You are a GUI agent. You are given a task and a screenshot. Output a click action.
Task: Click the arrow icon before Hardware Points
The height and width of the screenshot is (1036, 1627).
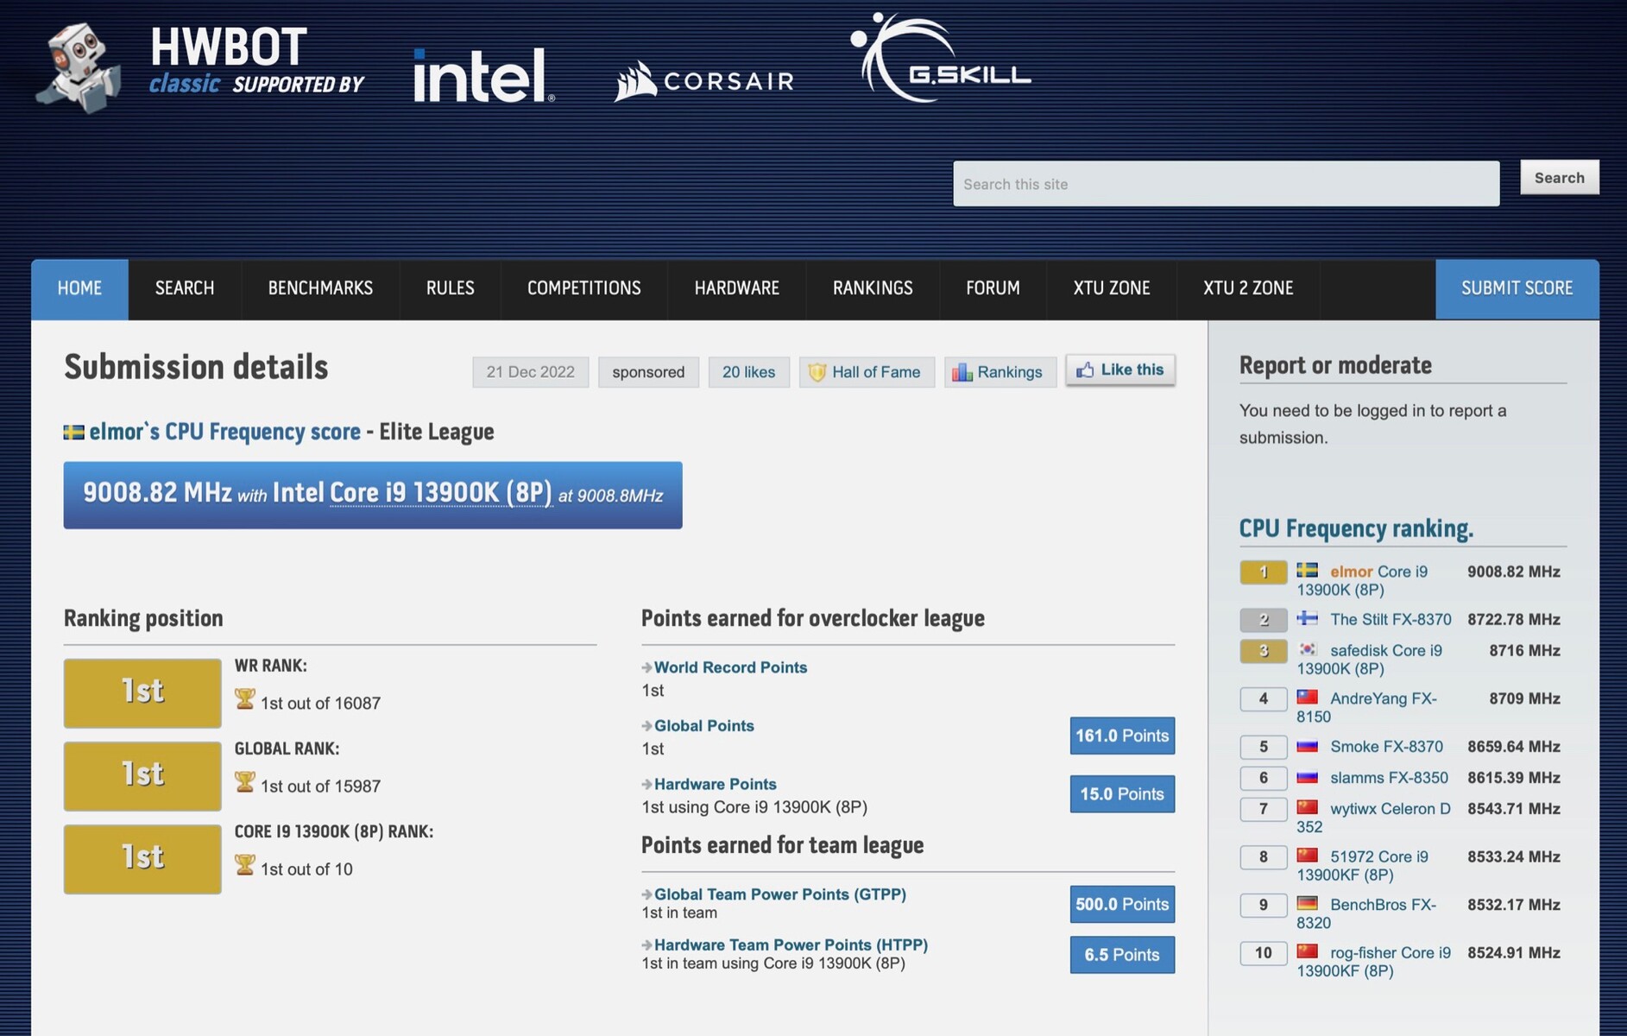pos(646,784)
